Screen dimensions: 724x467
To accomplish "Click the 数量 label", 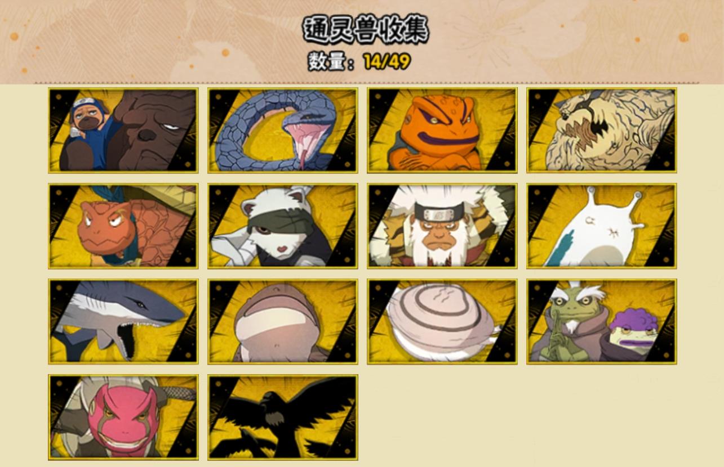I will click(326, 61).
